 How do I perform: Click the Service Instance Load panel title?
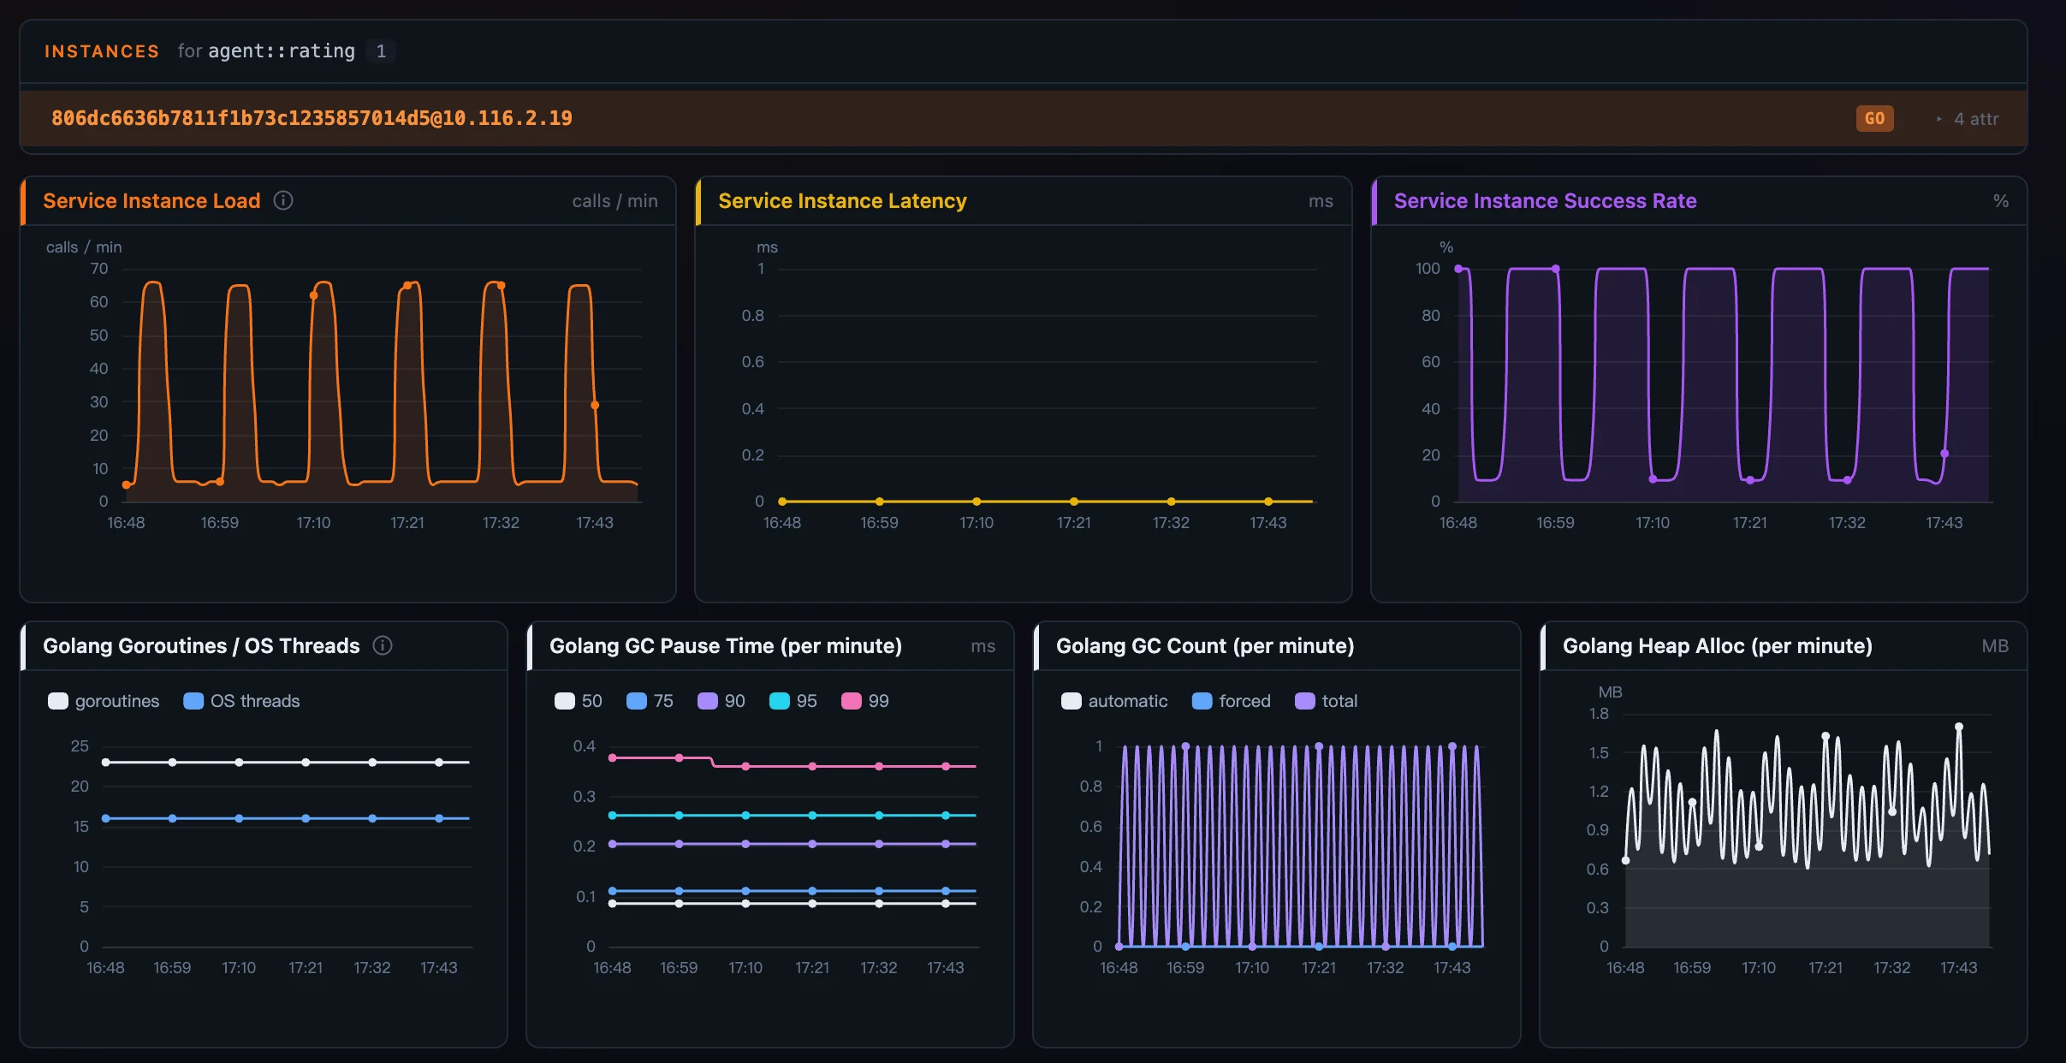[151, 200]
